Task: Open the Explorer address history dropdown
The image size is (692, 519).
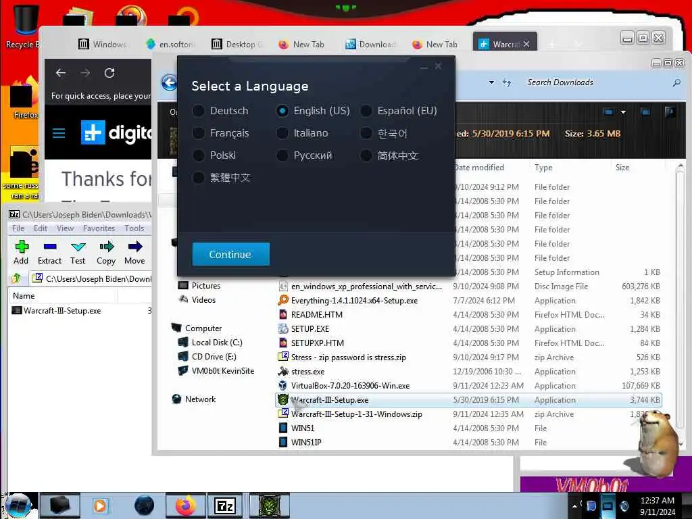Action: [492, 82]
